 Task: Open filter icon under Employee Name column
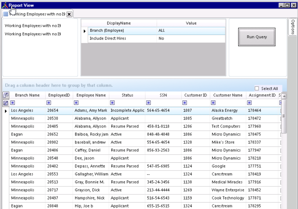76,103
